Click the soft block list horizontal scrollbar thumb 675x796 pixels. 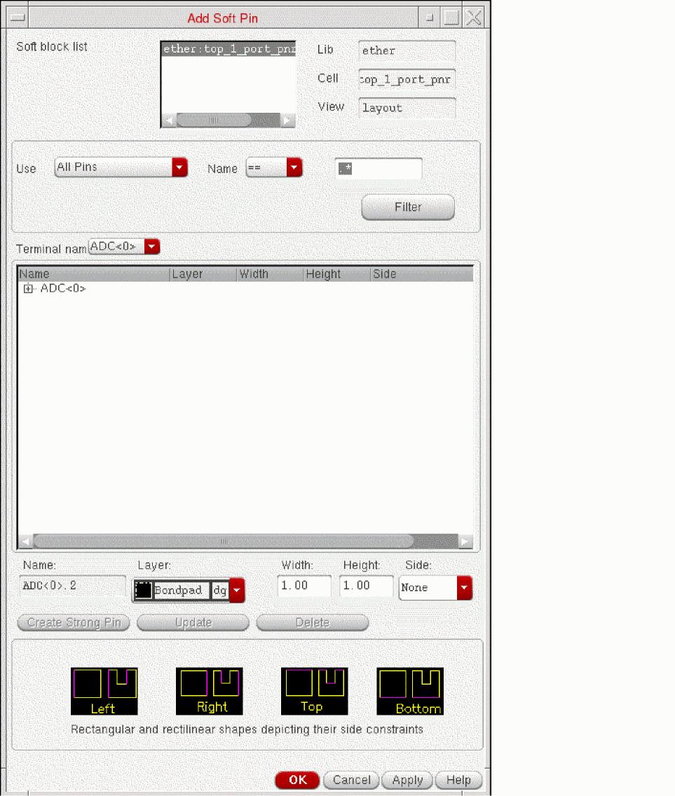[x=214, y=121]
